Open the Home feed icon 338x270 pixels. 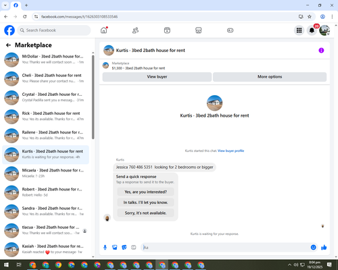104,30
